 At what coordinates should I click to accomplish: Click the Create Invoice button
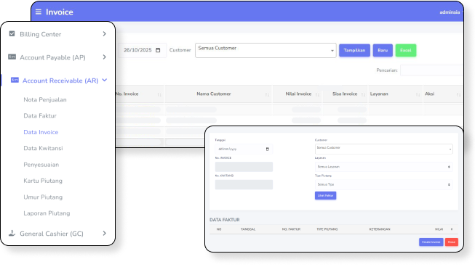[x=431, y=242]
